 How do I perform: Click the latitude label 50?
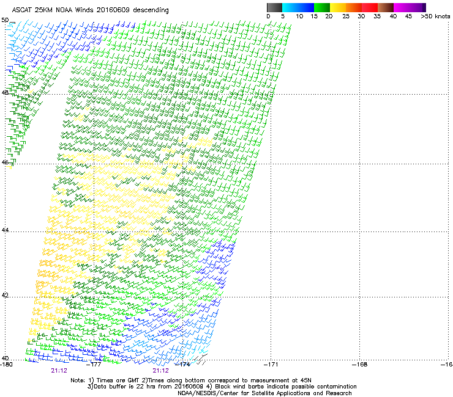(5, 20)
